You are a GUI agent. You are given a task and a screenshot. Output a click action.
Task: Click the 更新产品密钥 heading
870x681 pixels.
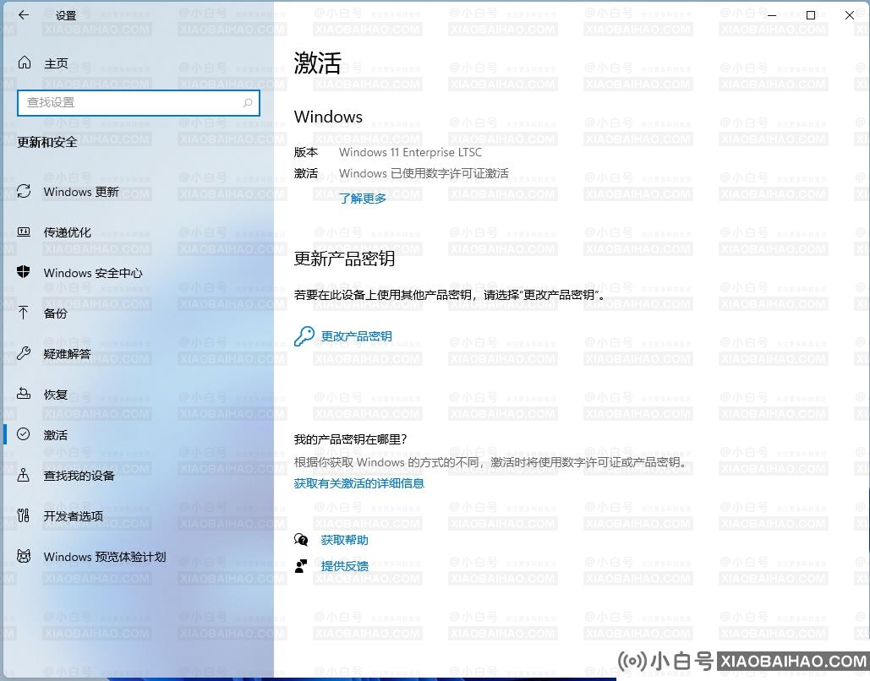click(x=344, y=259)
